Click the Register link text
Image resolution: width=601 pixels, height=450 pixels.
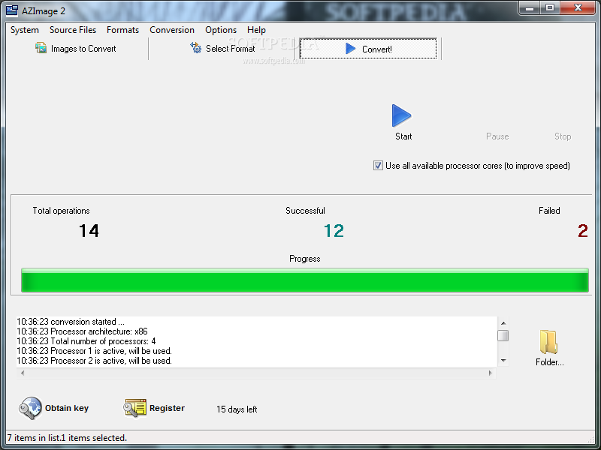point(167,408)
